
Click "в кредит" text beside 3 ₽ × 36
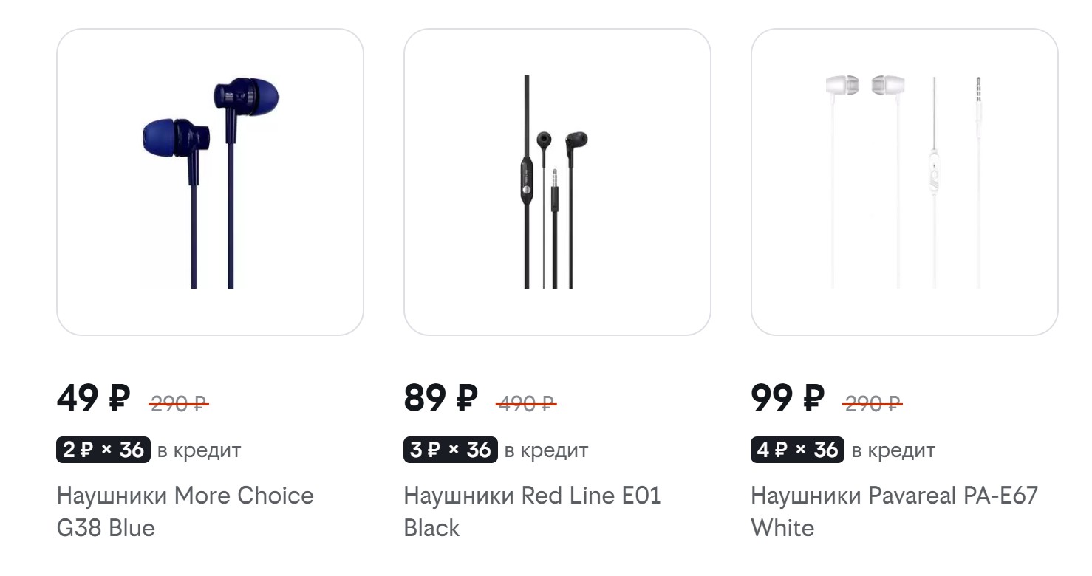(546, 450)
